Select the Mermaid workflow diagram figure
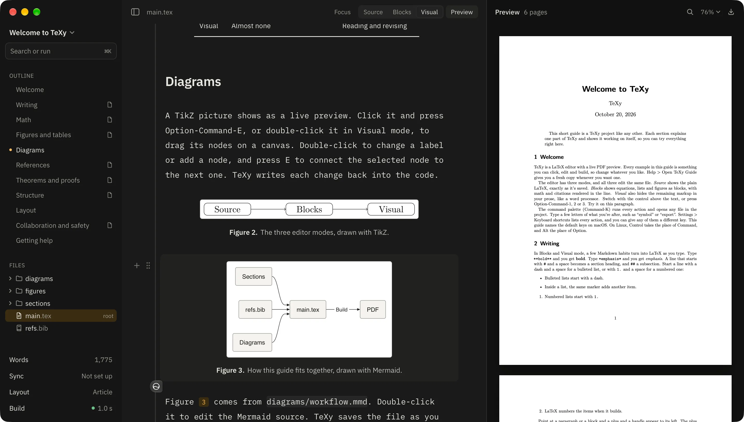The height and width of the screenshot is (422, 744). (309, 309)
